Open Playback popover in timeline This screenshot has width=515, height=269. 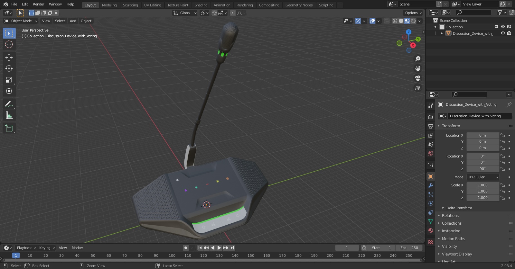26,248
